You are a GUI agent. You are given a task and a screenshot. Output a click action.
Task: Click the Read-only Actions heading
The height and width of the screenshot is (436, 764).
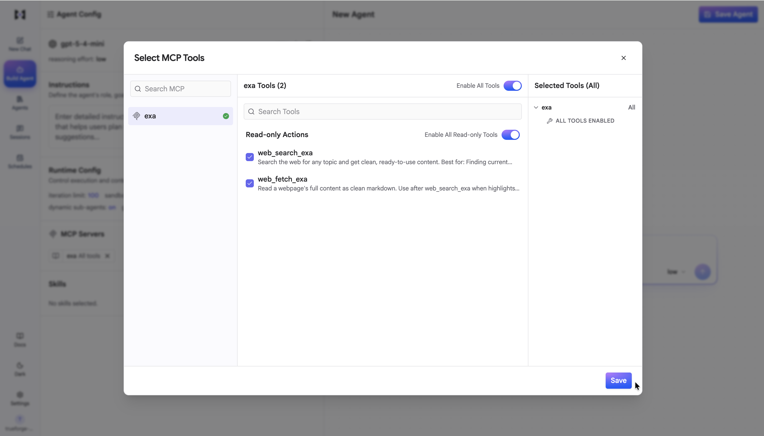(x=277, y=135)
